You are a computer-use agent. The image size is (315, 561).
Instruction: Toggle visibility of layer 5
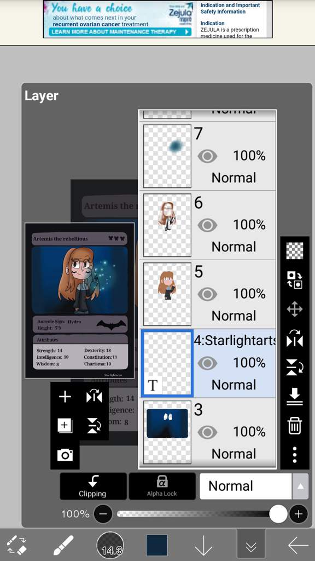[207, 294]
